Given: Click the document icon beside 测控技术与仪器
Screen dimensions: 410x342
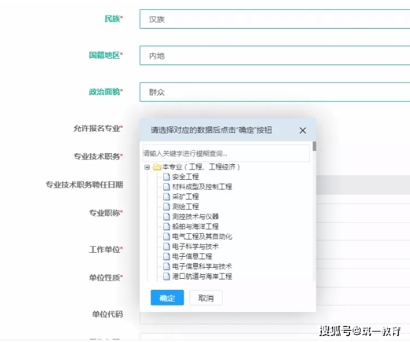Looking at the screenshot, I should [x=167, y=217].
